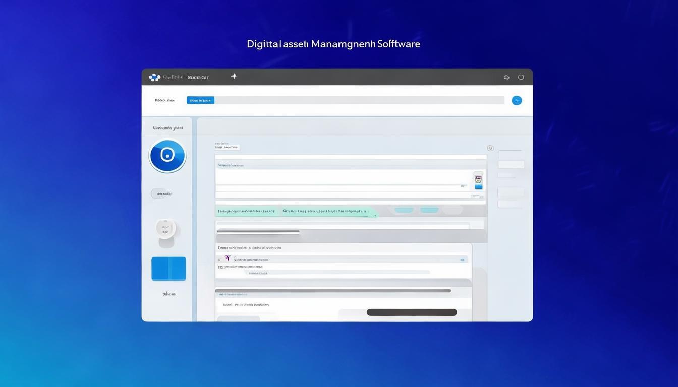Viewport: 678px width, 387px height.
Task: Select the large blue circular sidebar icon
Action: pyautogui.click(x=167, y=156)
